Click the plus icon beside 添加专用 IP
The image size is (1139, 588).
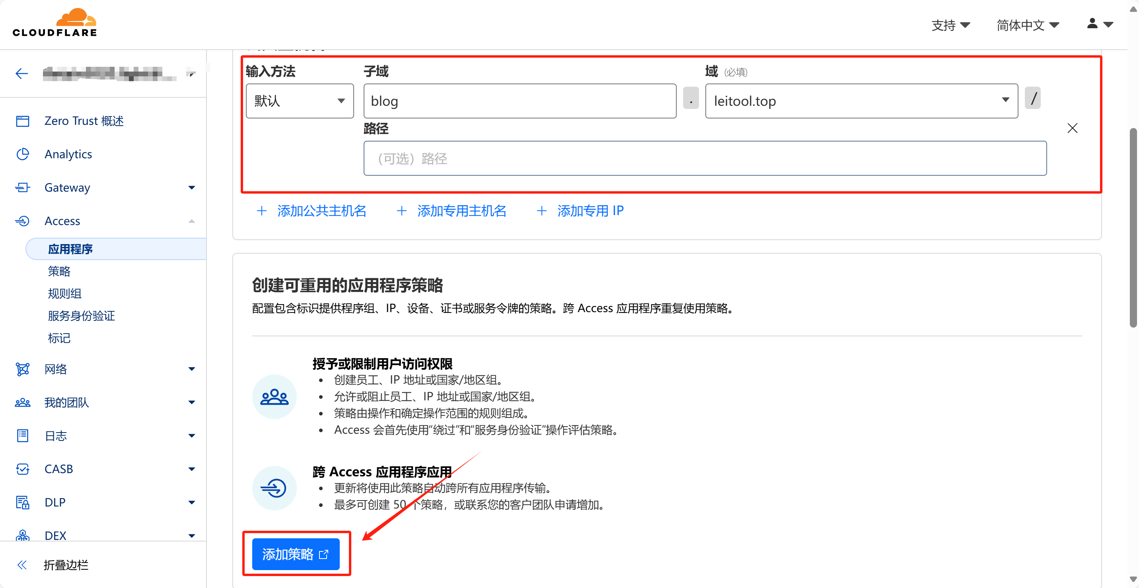click(x=541, y=211)
